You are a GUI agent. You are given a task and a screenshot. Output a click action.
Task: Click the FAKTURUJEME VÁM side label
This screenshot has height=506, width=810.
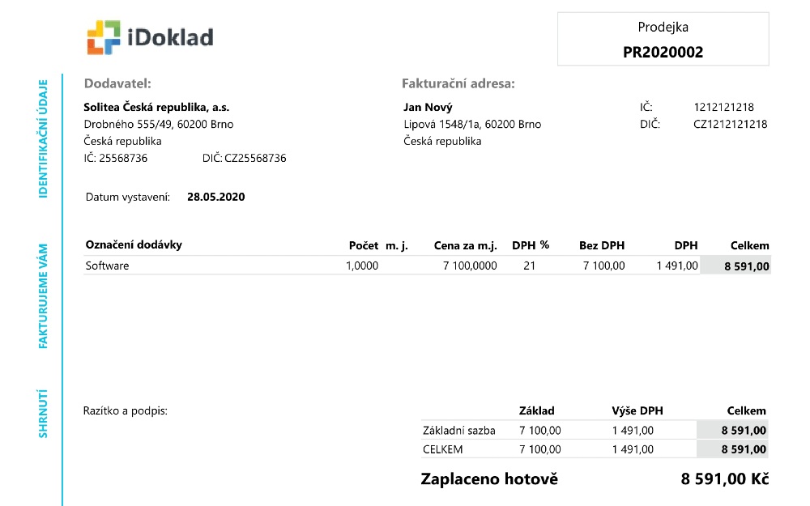click(44, 296)
